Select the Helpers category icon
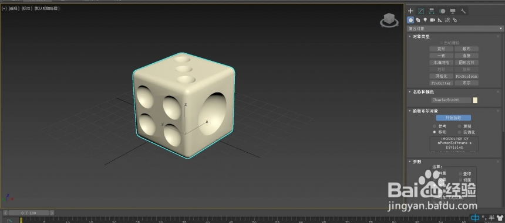505x223 pixels. tap(440, 20)
